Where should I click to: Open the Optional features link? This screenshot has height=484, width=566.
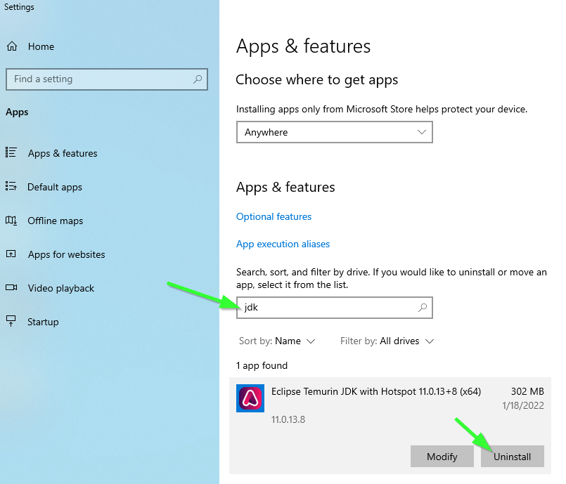pyautogui.click(x=274, y=216)
